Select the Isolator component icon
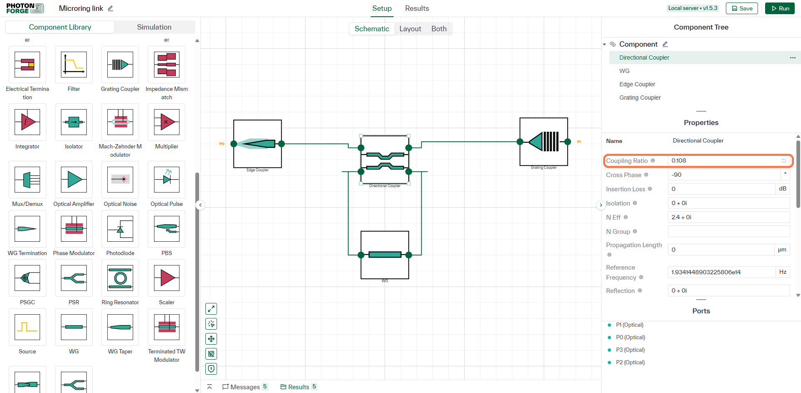The width and height of the screenshot is (801, 393). [74, 122]
